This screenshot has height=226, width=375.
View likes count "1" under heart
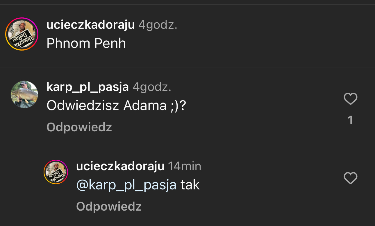(350, 120)
